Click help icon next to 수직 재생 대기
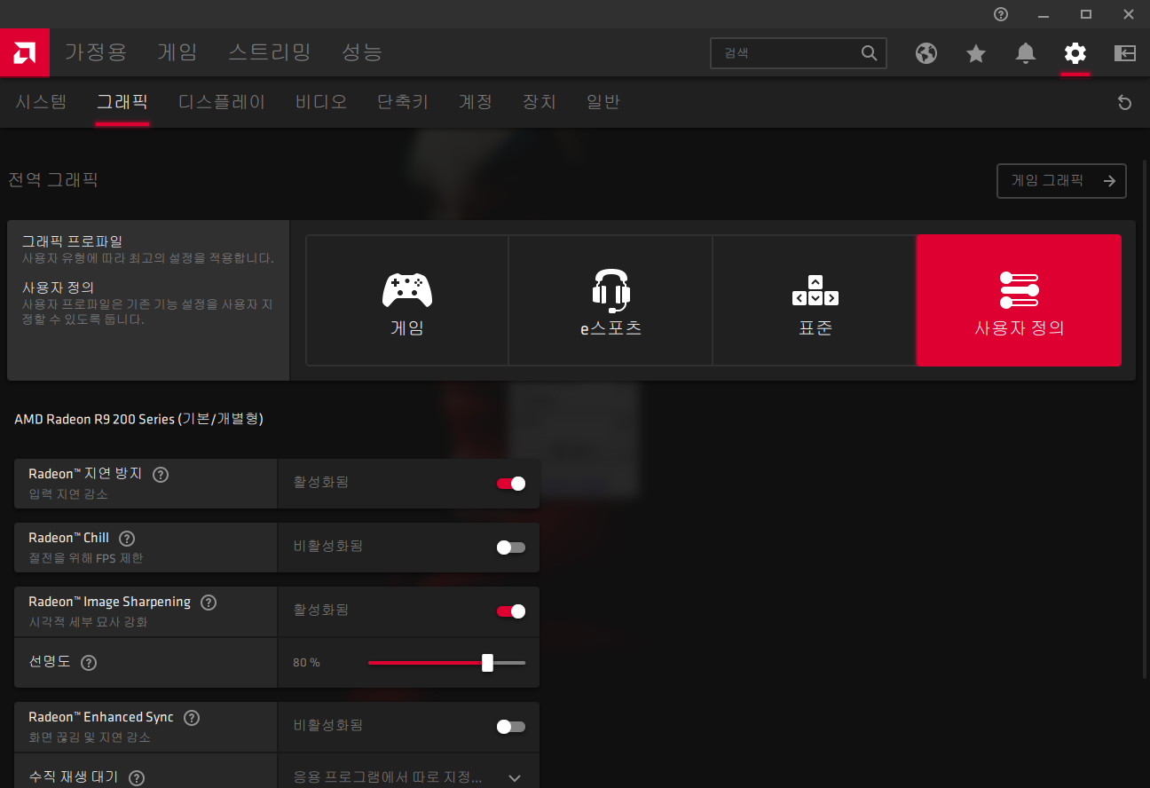 [x=137, y=777]
